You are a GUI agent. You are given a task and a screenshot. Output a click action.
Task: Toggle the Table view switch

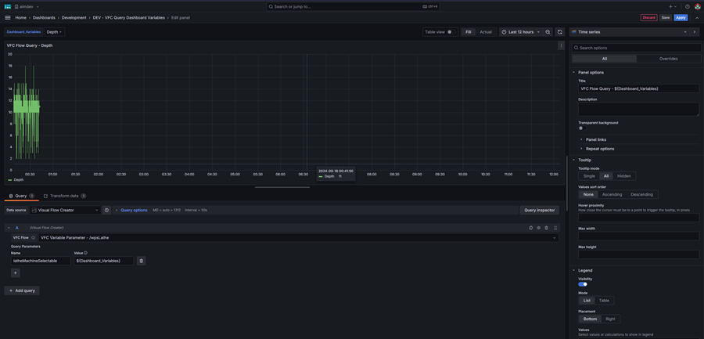pos(451,32)
